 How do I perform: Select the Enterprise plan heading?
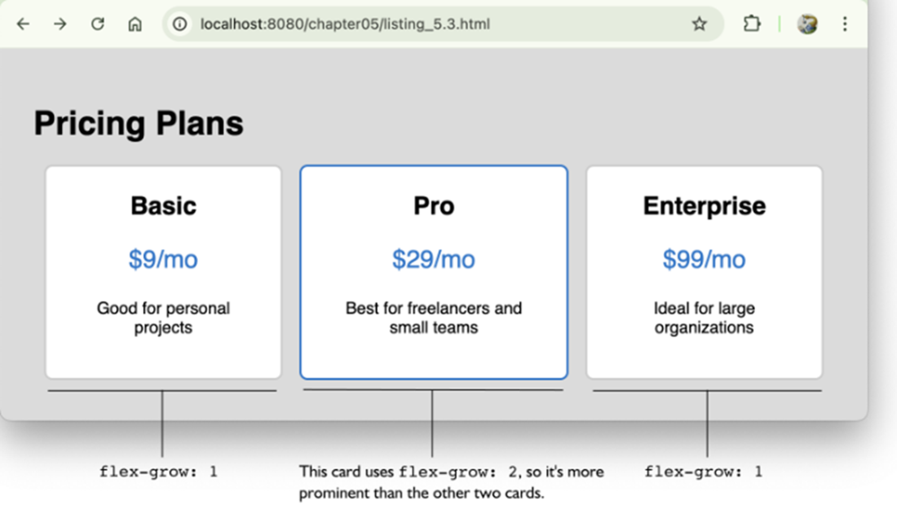(x=704, y=206)
